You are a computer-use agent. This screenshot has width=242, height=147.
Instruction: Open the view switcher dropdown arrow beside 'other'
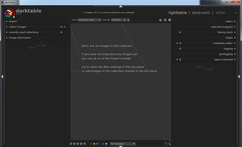(236, 13)
